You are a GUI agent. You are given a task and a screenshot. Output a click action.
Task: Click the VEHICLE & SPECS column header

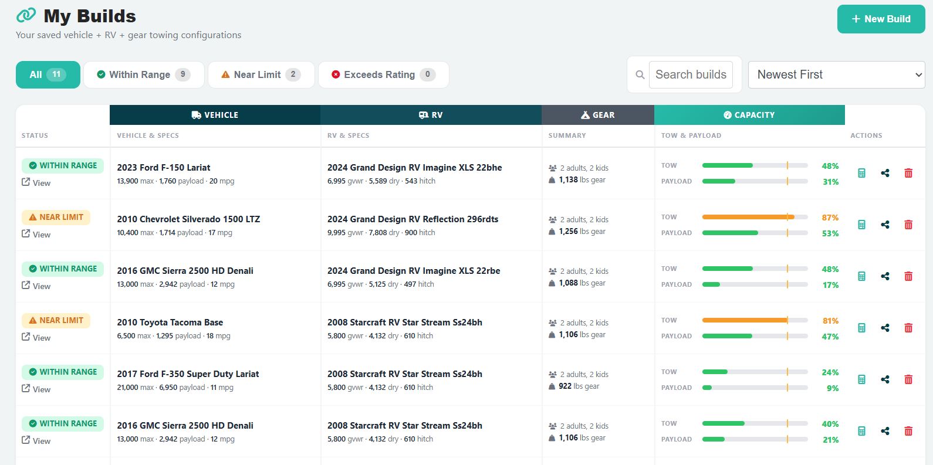pos(148,135)
